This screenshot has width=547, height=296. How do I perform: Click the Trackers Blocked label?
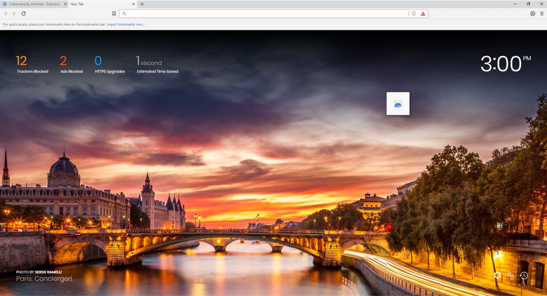[x=32, y=71]
